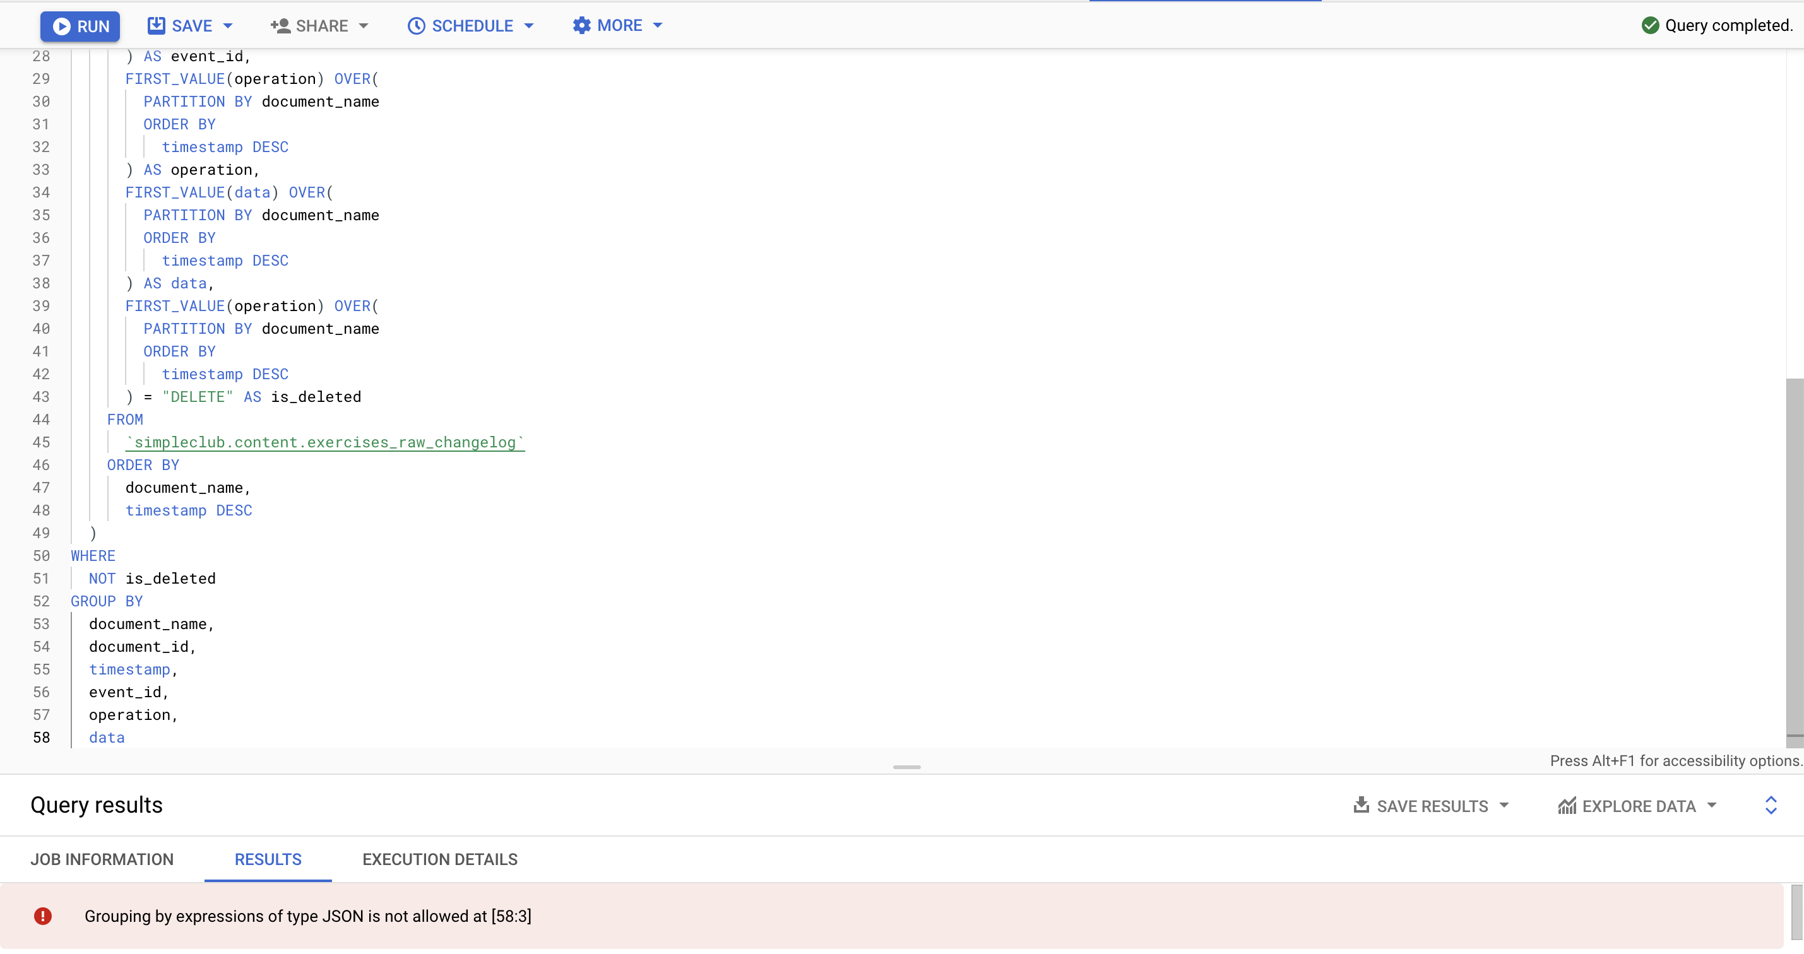Select the RESULTS tab

click(268, 859)
